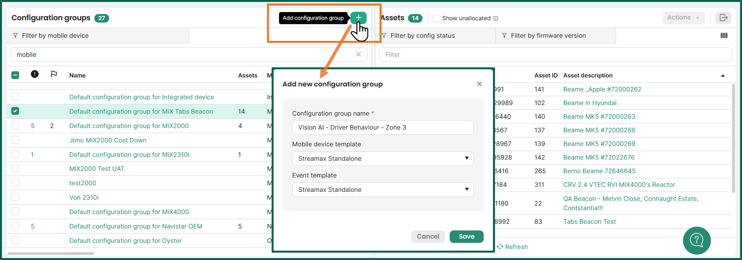Sort by the Assets column header
This screenshot has height=260, width=742.
tap(247, 76)
